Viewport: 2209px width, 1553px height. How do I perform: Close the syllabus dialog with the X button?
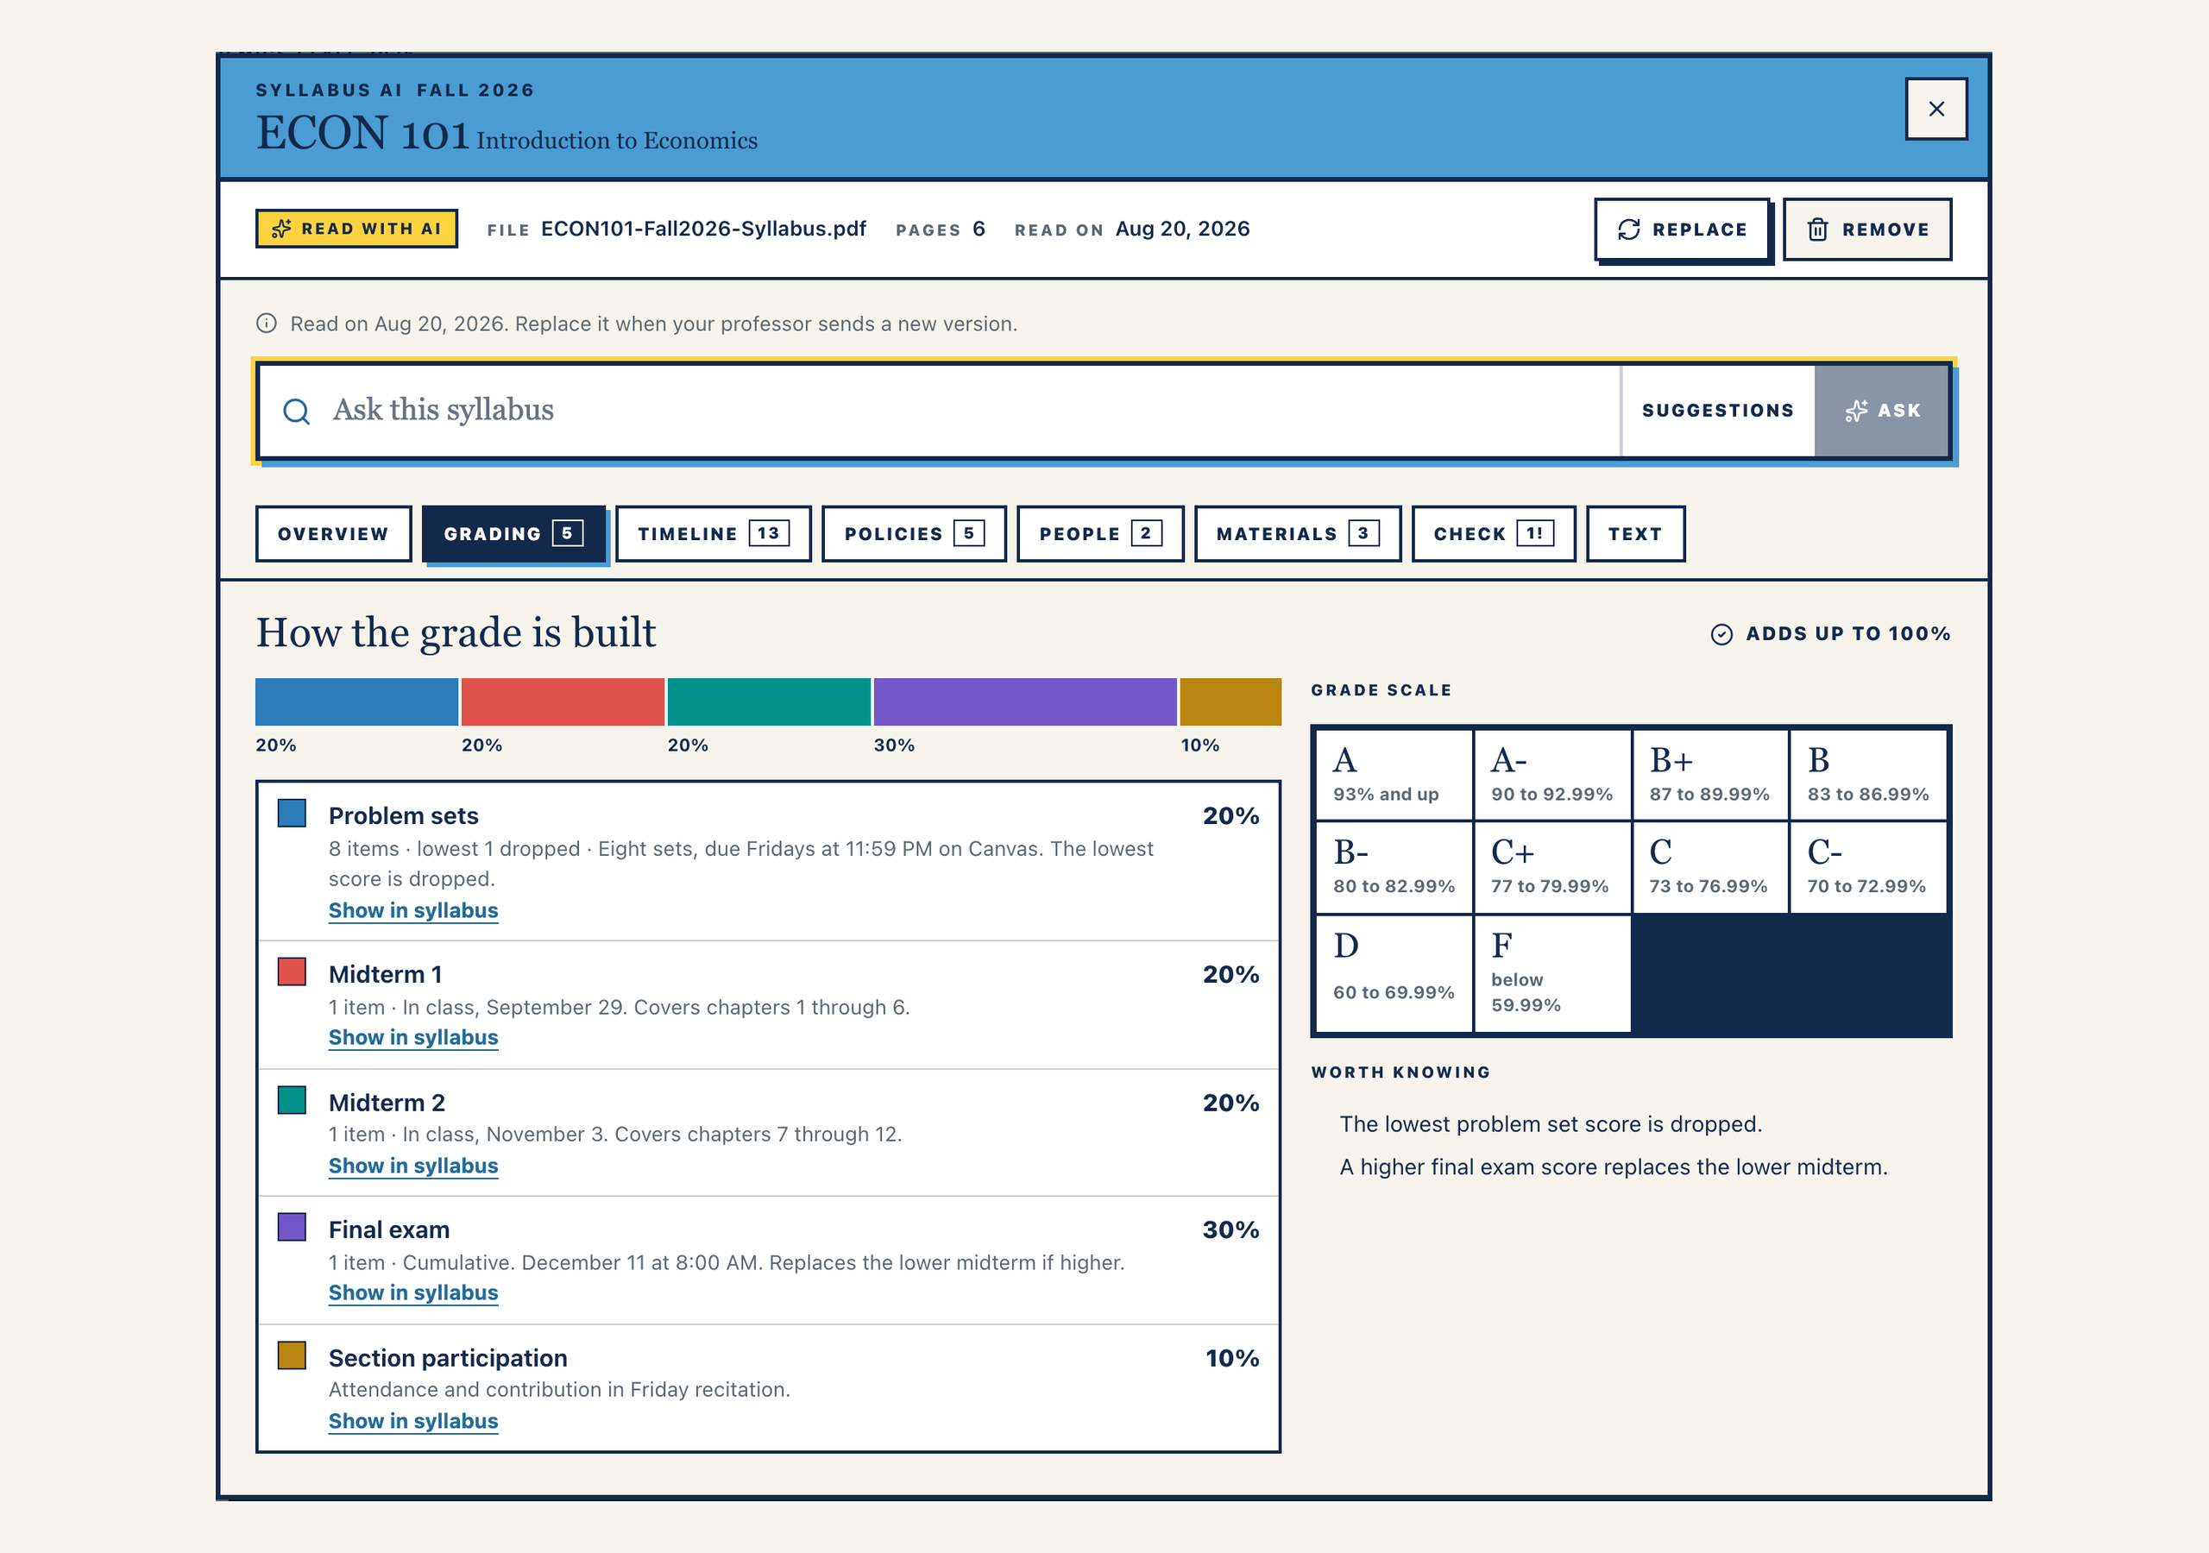[1935, 109]
